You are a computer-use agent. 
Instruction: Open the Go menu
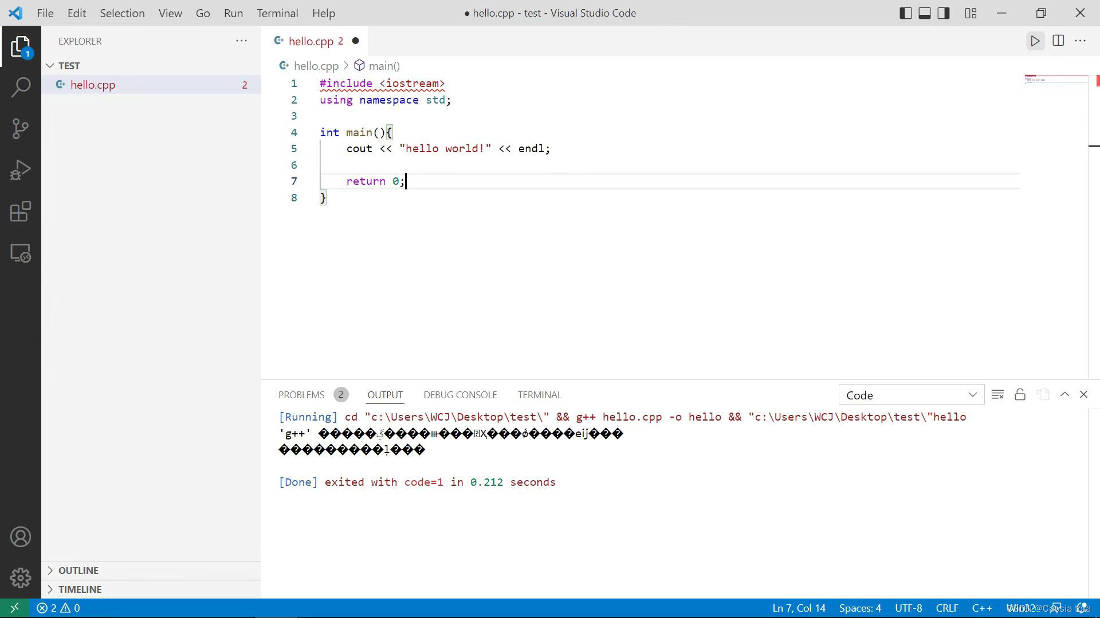tap(203, 13)
